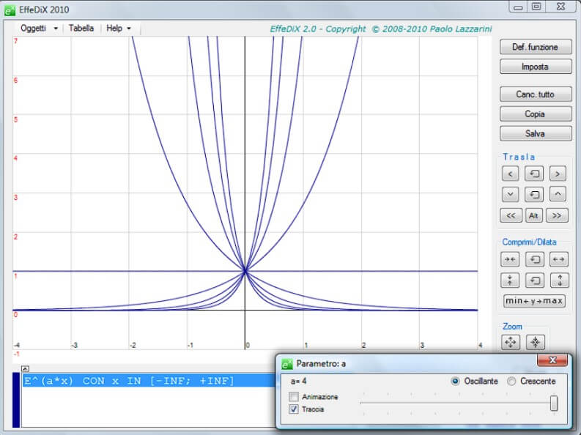Viewport: 581px width, 435px height.
Task: Click the zoom in expand-arrows icon
Action: 511,342
